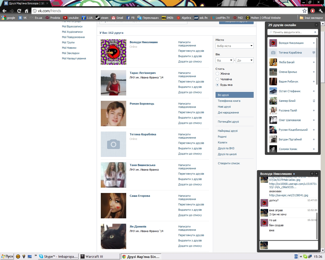Reload the page with refresh icon
The width and height of the screenshot is (325, 260).
coord(19,11)
